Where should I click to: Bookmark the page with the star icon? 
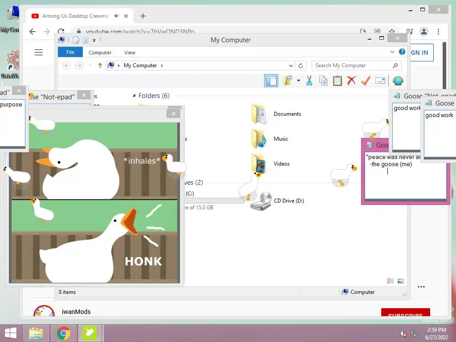[392, 32]
